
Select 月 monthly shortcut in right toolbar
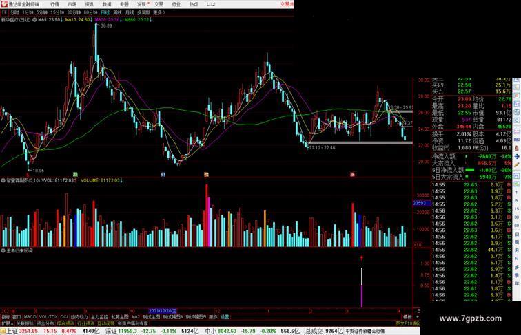[x=517, y=250]
